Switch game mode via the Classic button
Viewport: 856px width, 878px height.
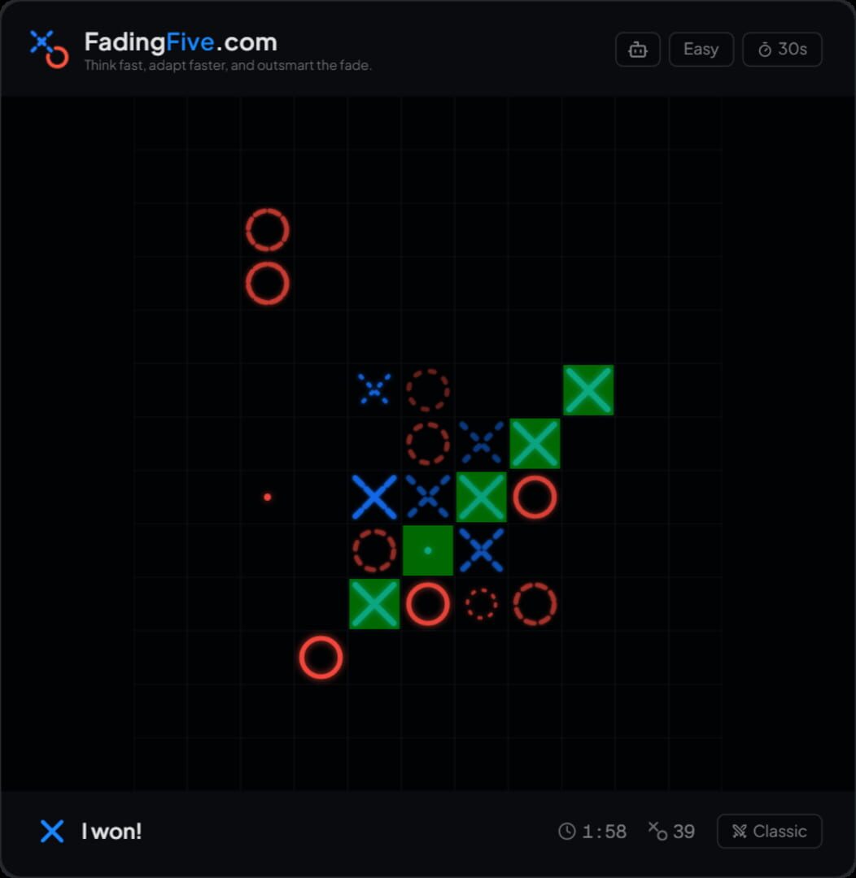pyautogui.click(x=768, y=832)
